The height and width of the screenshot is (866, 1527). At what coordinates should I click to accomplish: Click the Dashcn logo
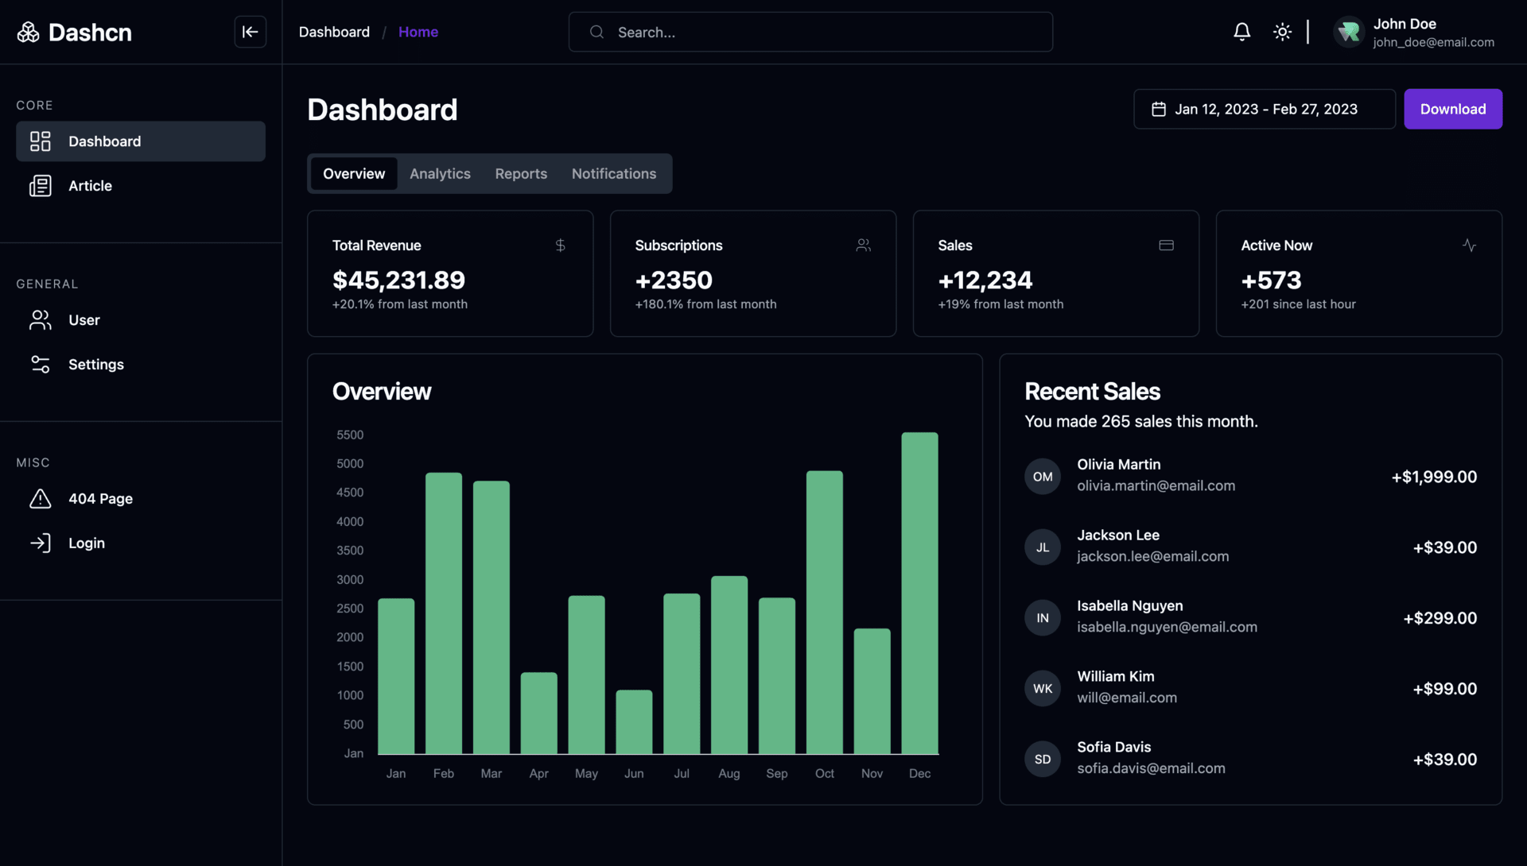[x=74, y=32]
